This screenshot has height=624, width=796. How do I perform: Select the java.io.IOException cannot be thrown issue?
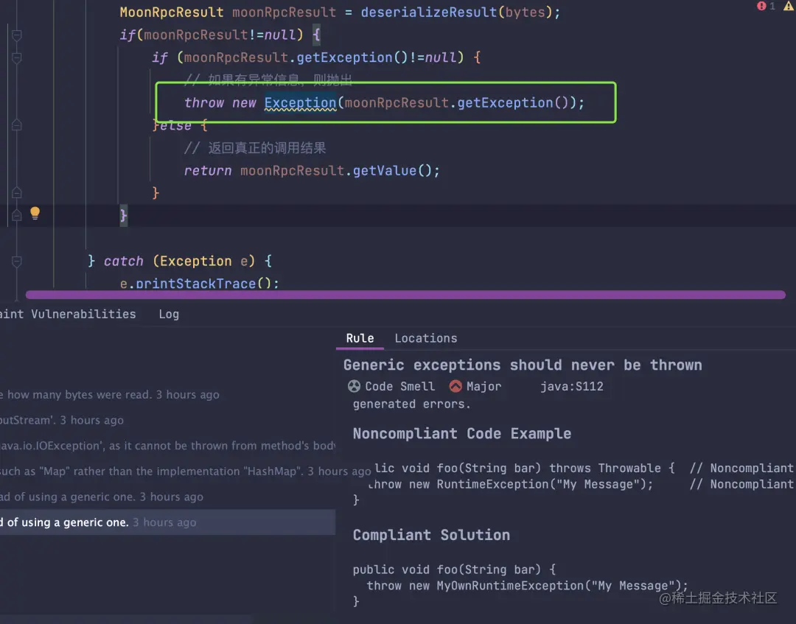[x=167, y=446]
